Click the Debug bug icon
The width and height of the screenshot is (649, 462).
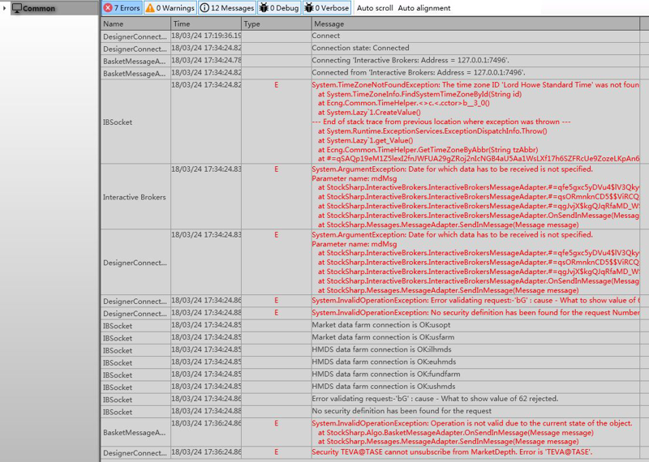click(264, 8)
